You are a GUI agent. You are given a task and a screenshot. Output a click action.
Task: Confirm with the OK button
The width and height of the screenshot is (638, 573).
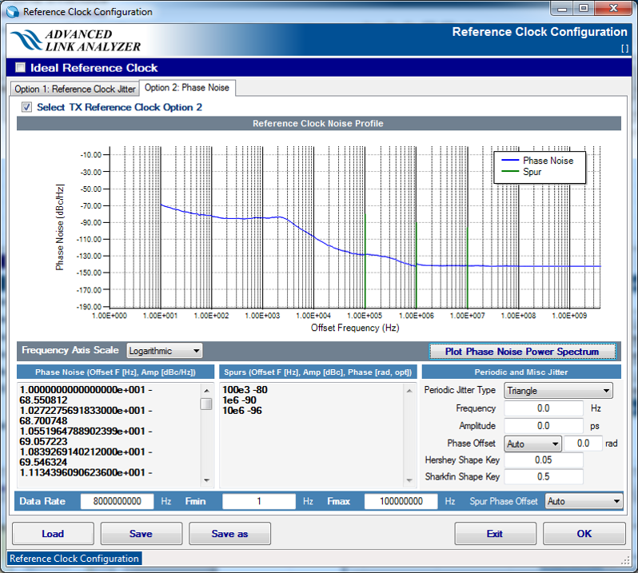[x=584, y=534]
